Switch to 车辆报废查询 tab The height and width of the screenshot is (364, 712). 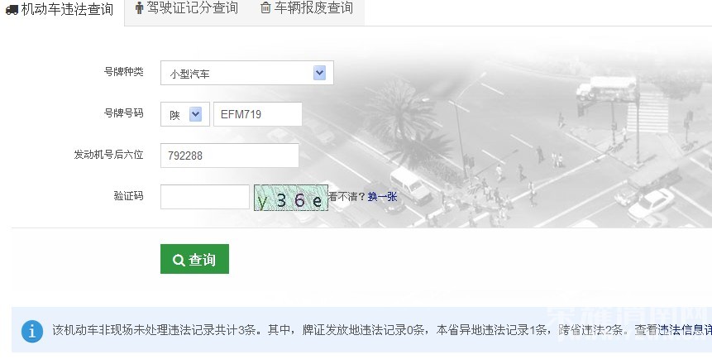tap(308, 8)
